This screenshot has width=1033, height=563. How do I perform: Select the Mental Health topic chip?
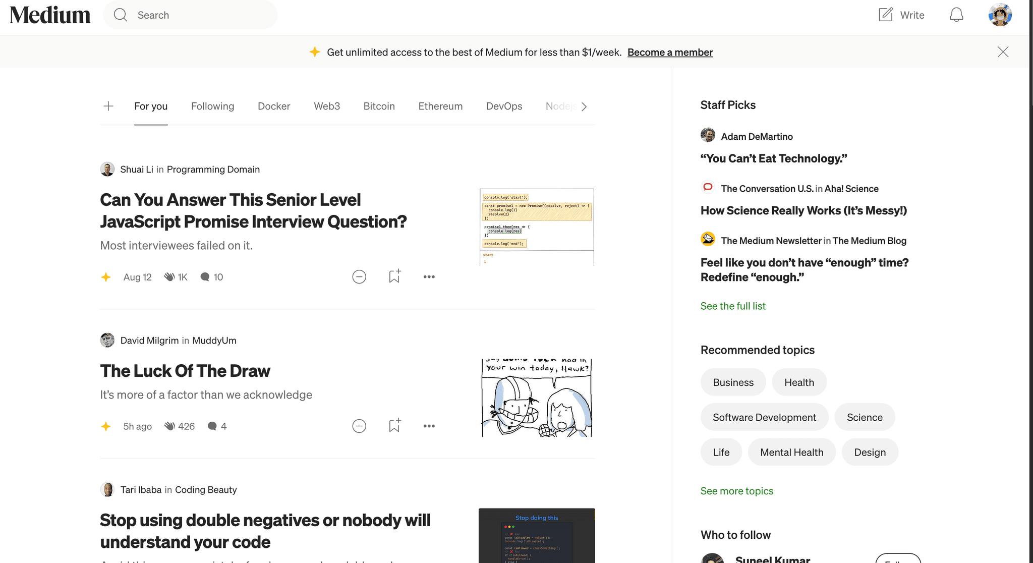click(791, 452)
